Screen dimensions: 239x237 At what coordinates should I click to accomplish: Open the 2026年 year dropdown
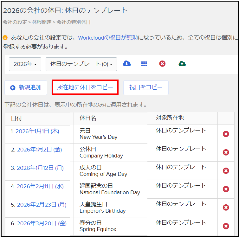pyautogui.click(x=25, y=64)
